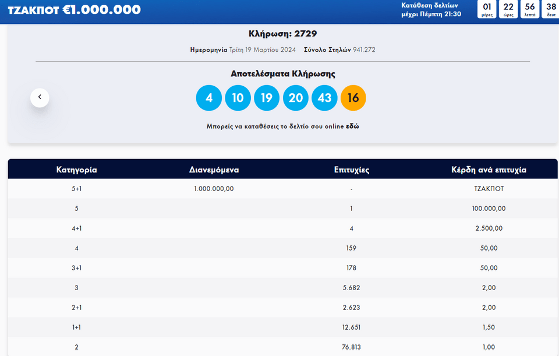The width and height of the screenshot is (559, 356).
Task: Open the online ticket link 'εδώ'
Action: tap(352, 126)
